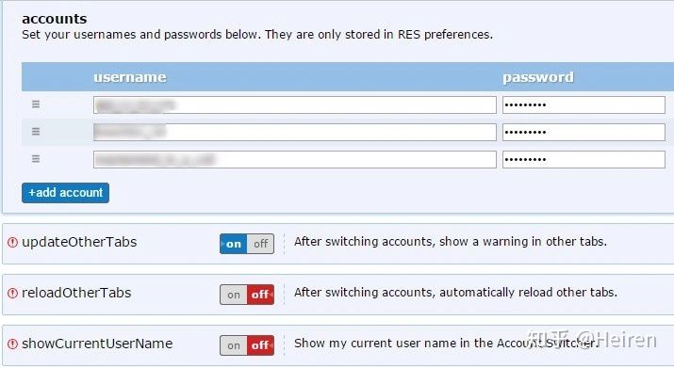The image size is (674, 368).
Task: Click the showCurrentUserName option label
Action: [97, 344]
